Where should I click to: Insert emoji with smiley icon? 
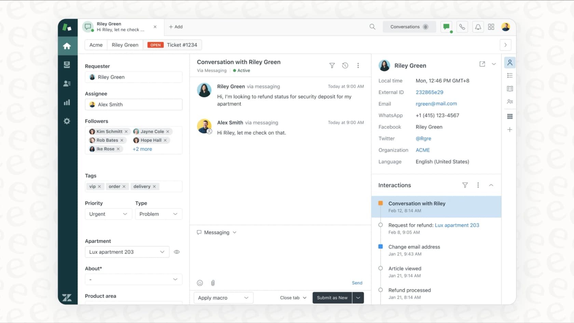point(200,283)
